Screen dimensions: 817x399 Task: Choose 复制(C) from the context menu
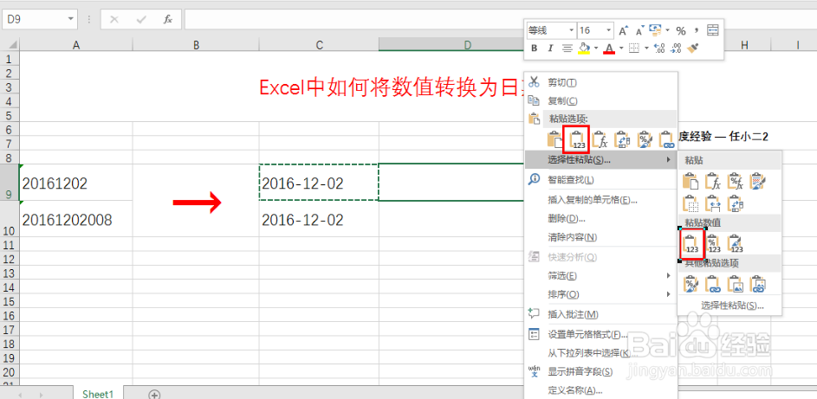point(600,101)
